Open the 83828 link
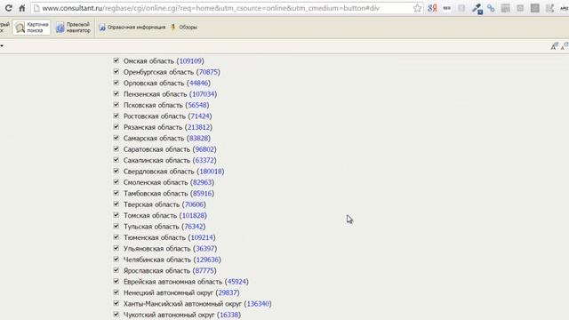The height and width of the screenshot is (320, 569). click(198, 139)
